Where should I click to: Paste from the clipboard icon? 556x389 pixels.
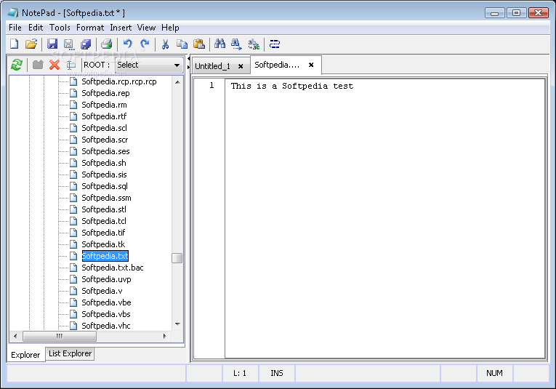pyautogui.click(x=199, y=44)
